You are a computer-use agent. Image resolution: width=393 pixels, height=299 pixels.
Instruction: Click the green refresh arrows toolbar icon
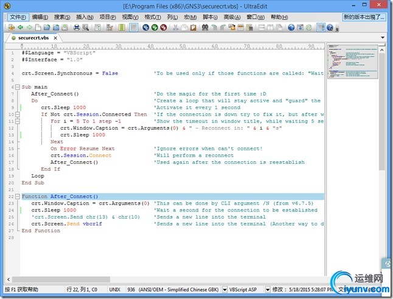(x=309, y=27)
